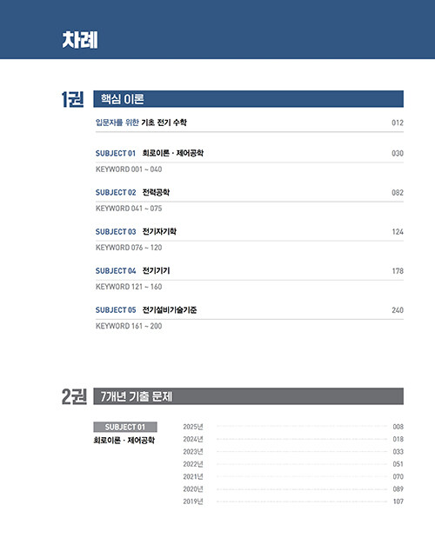Click KEYWORD 041 ~ 075 text
The width and height of the screenshot is (435, 551).
[x=129, y=209]
